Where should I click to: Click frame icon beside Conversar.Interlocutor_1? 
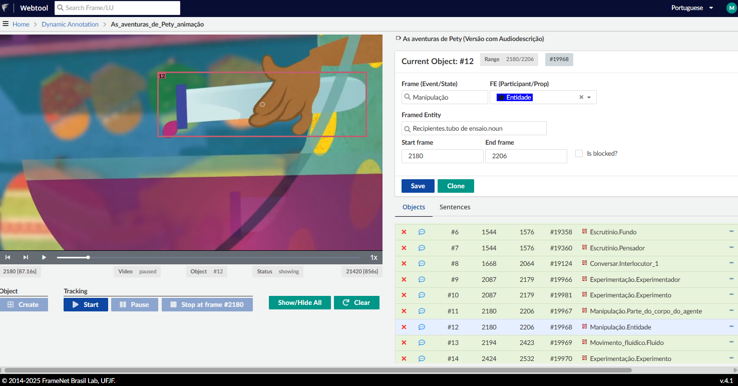point(584,263)
